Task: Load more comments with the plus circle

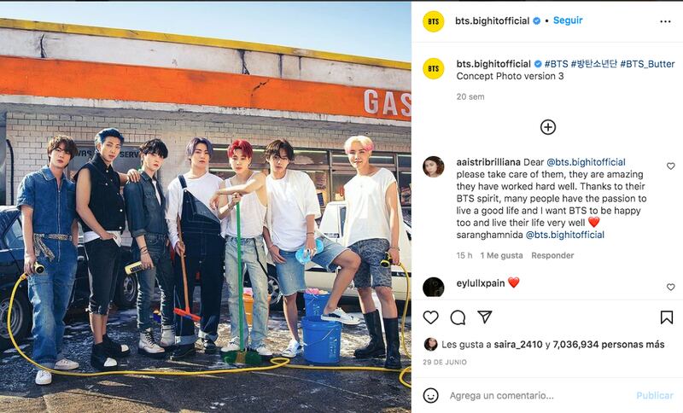Action: tap(547, 127)
